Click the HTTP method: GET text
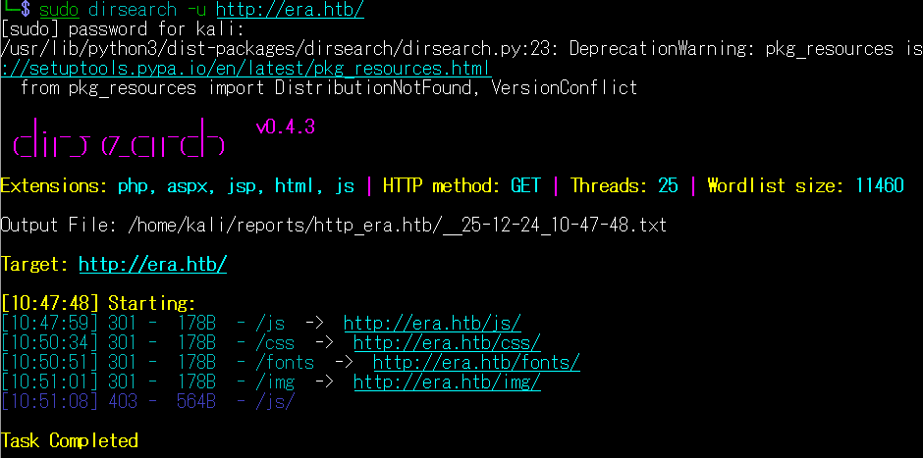The width and height of the screenshot is (923, 458). pyautogui.click(x=461, y=185)
